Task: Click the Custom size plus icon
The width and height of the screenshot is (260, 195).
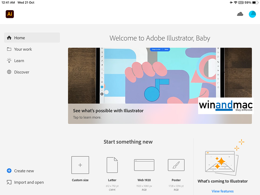Action: click(x=80, y=165)
